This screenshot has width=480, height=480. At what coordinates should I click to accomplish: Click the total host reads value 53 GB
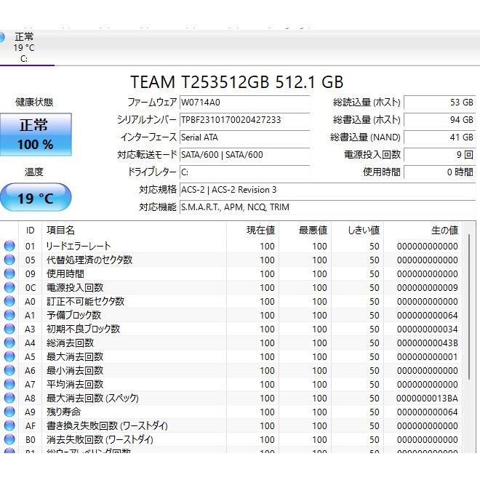tap(439, 103)
